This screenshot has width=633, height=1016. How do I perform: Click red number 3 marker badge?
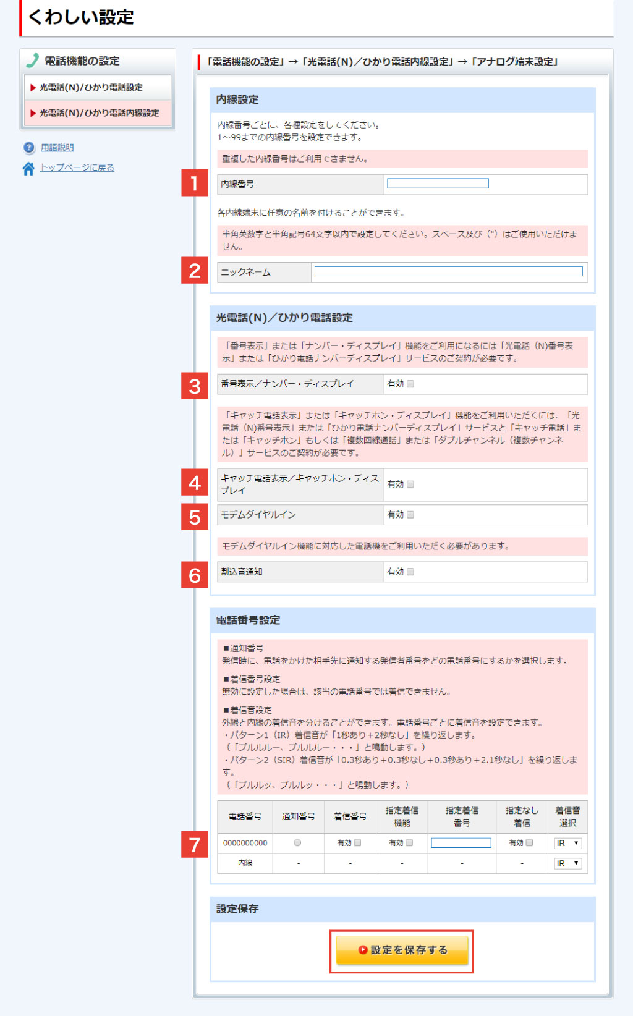pos(194,386)
